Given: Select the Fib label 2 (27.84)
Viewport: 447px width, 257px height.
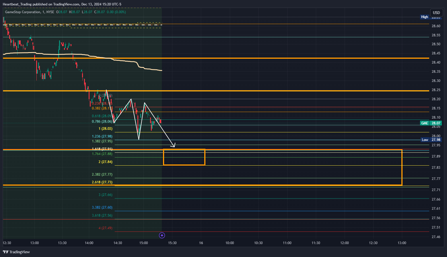Looking at the screenshot, I should click(x=106, y=162).
